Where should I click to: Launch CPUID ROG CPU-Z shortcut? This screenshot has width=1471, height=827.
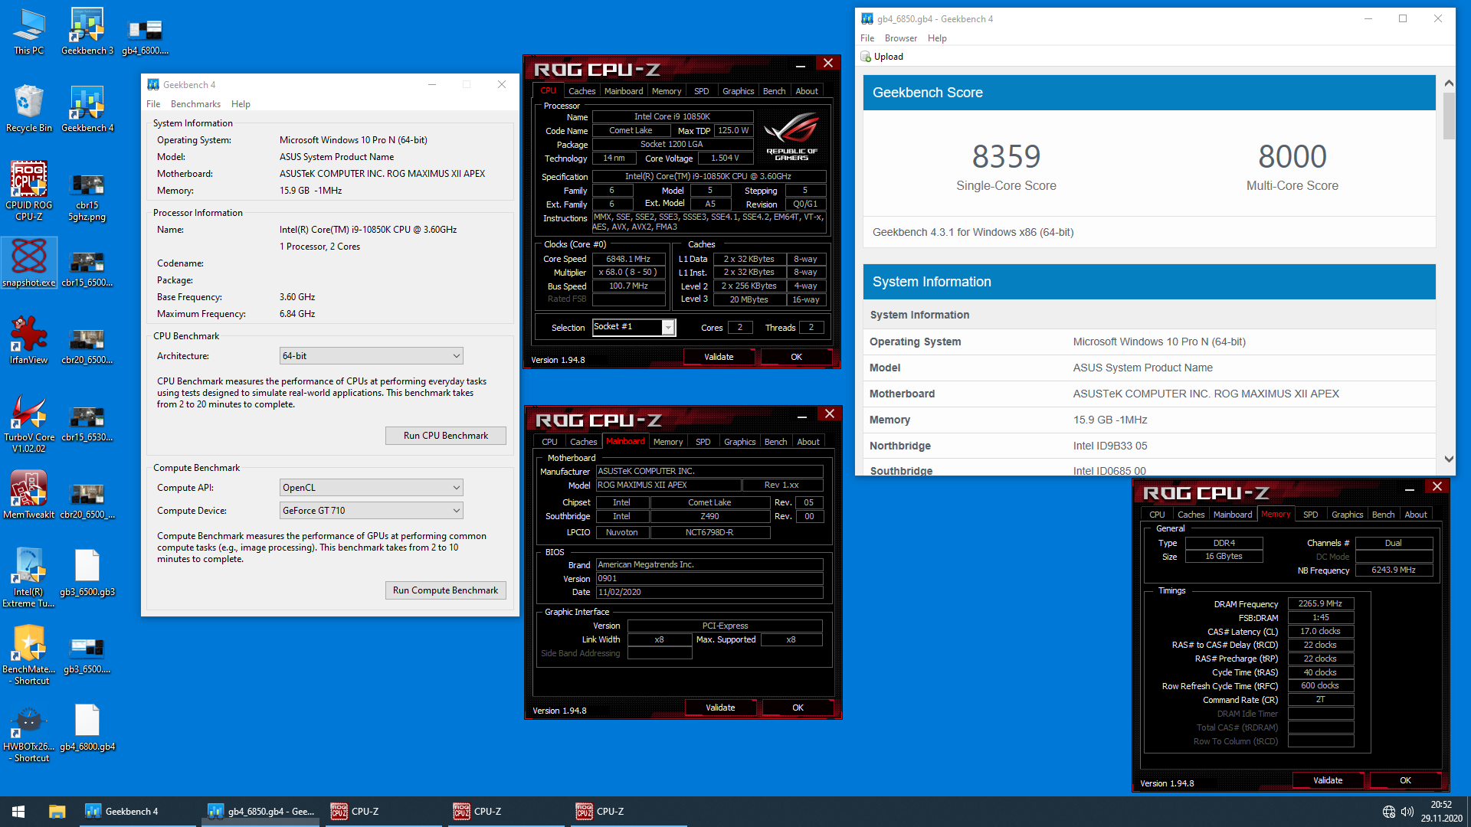click(29, 191)
